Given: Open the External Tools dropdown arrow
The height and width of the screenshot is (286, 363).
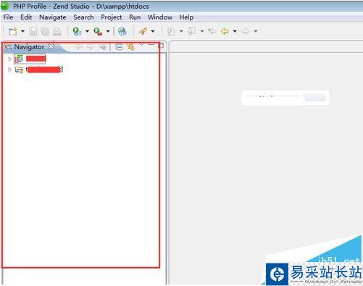Looking at the screenshot, I should click(108, 31).
